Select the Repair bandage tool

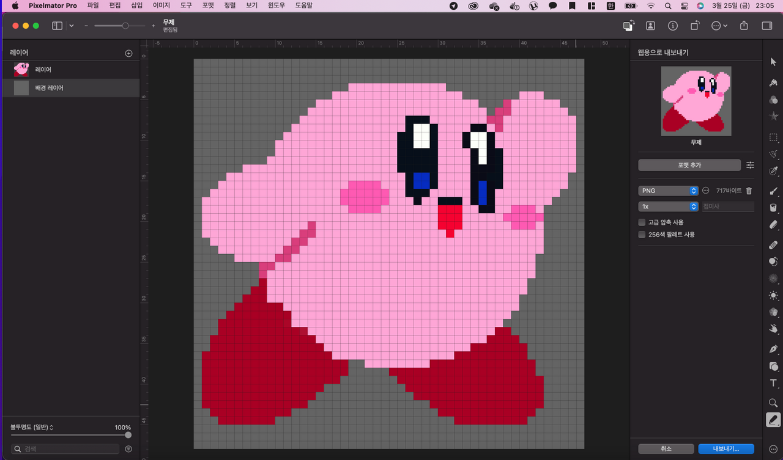pyautogui.click(x=773, y=246)
